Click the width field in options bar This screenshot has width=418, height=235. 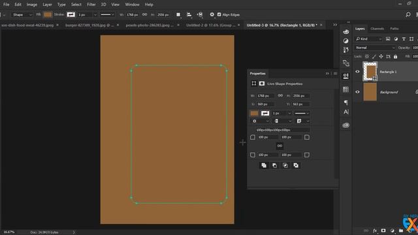(x=132, y=14)
